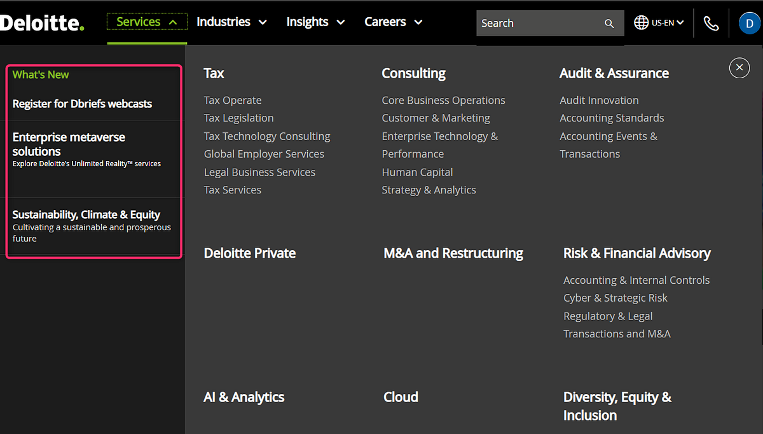Open Deloitte Private
The width and height of the screenshot is (763, 434).
click(249, 253)
